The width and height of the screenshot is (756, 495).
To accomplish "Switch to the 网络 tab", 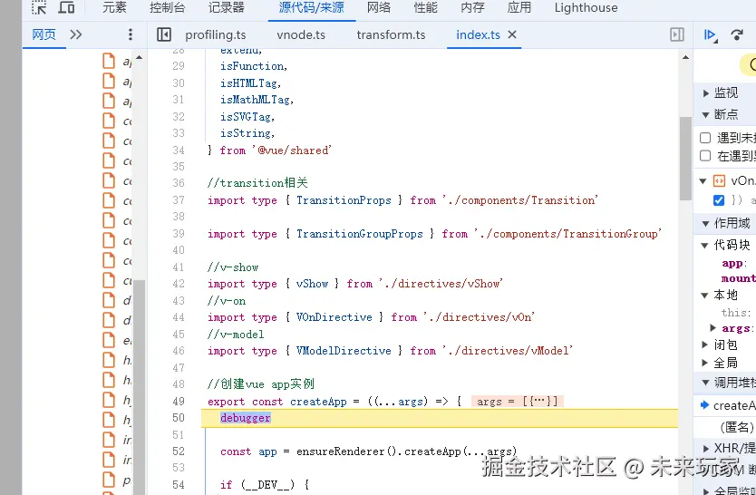I will (x=379, y=7).
